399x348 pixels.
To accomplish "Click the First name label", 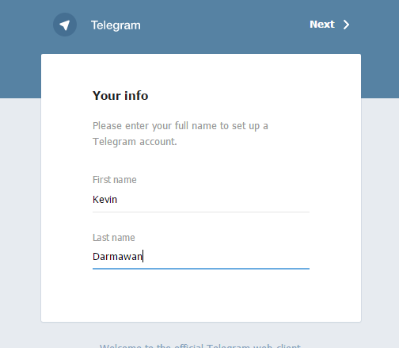I will point(115,180).
